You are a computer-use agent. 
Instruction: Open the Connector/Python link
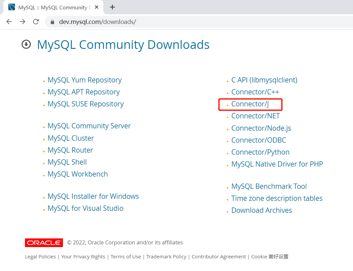click(260, 152)
